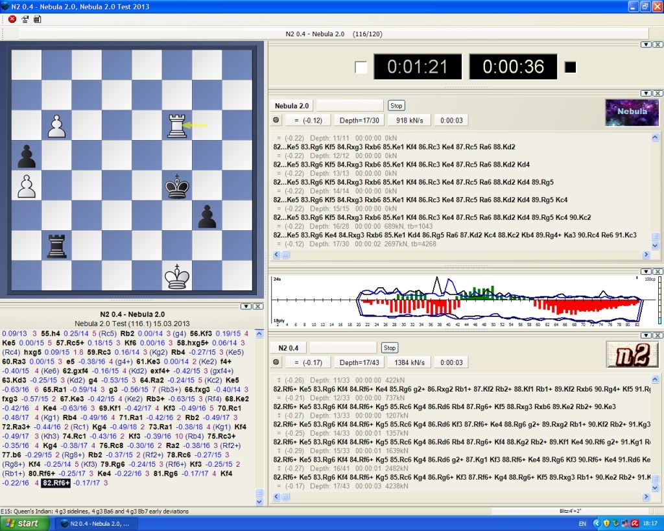Open the Windows Start menu
Screen dimensions: 664x531
23,523
